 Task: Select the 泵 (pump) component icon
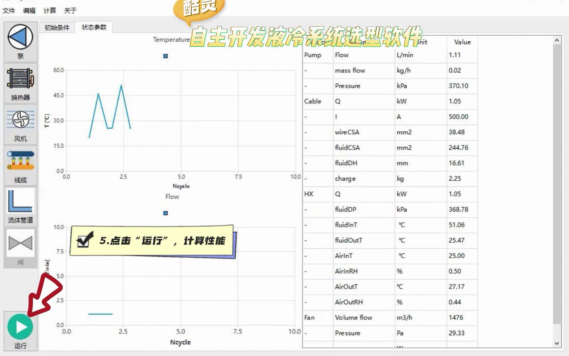[20, 41]
